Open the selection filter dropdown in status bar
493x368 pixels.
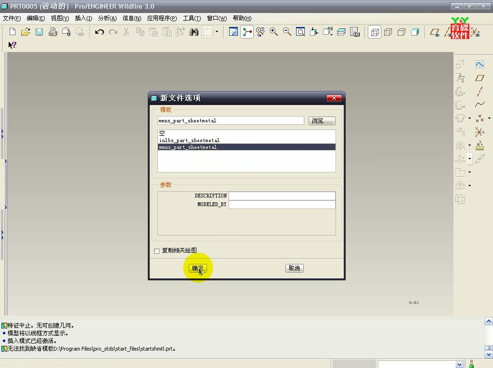pos(459,365)
